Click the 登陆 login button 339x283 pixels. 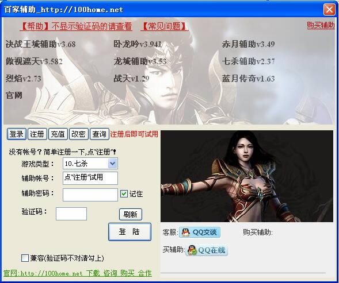coord(129,232)
